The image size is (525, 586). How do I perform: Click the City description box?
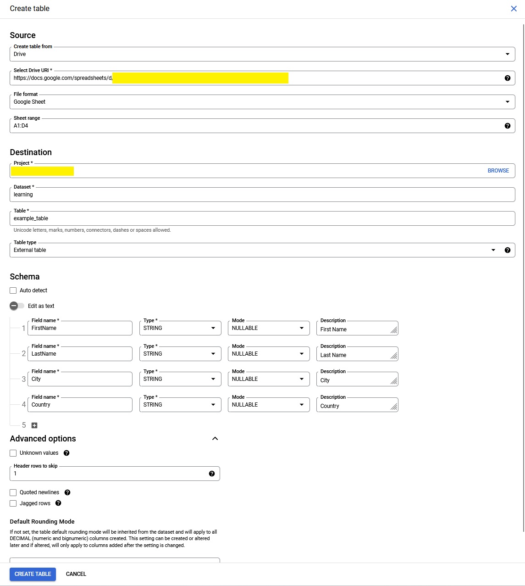357,379
